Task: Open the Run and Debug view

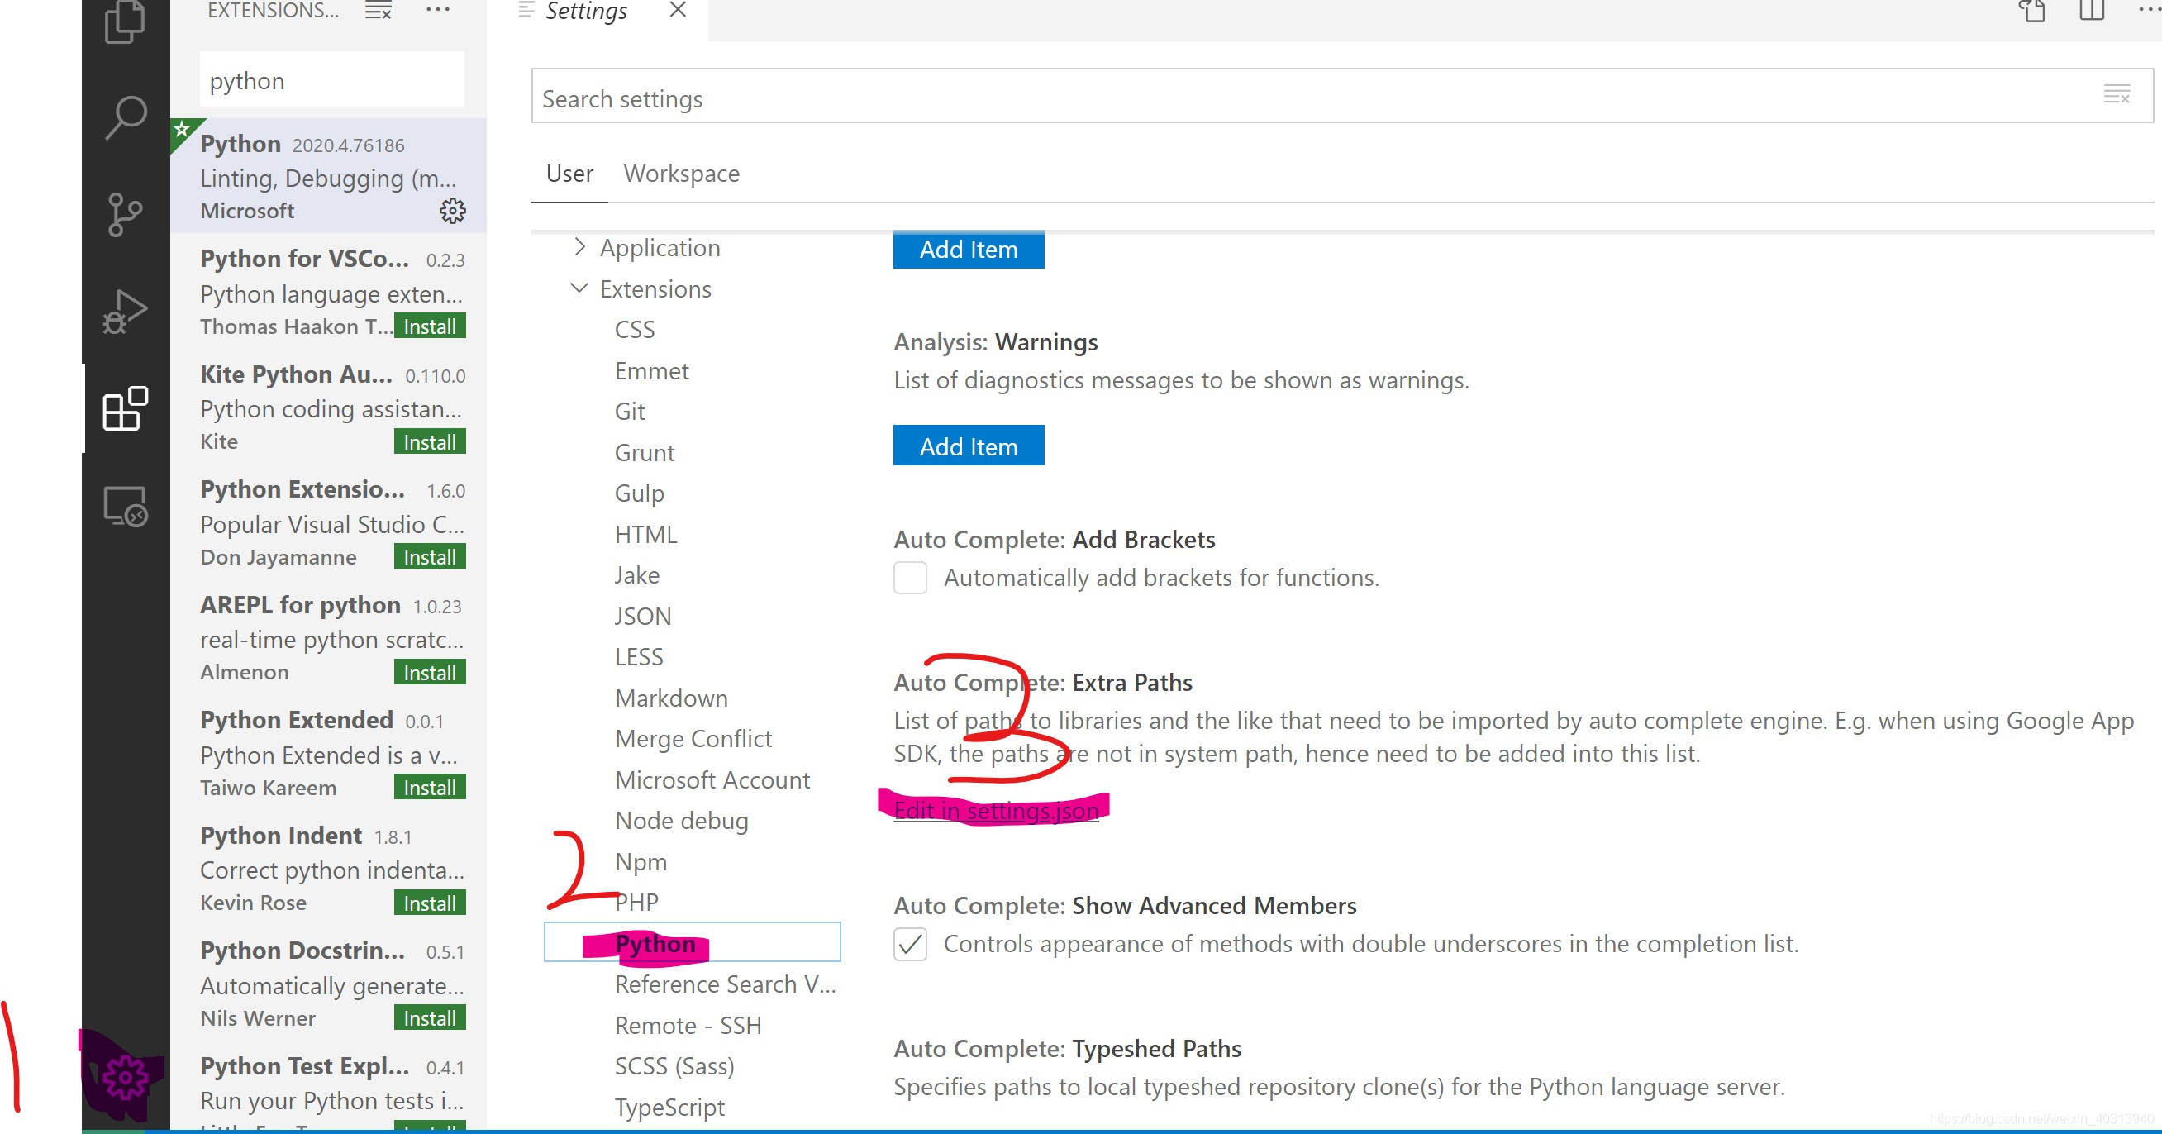Action: [125, 312]
